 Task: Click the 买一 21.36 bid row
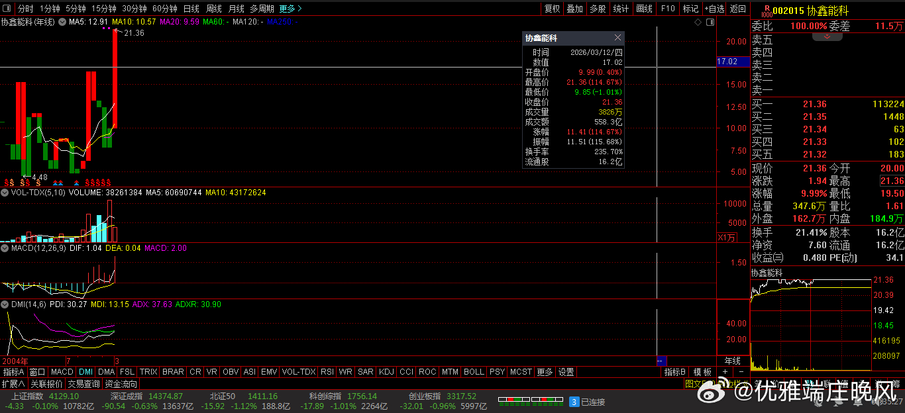(x=827, y=104)
